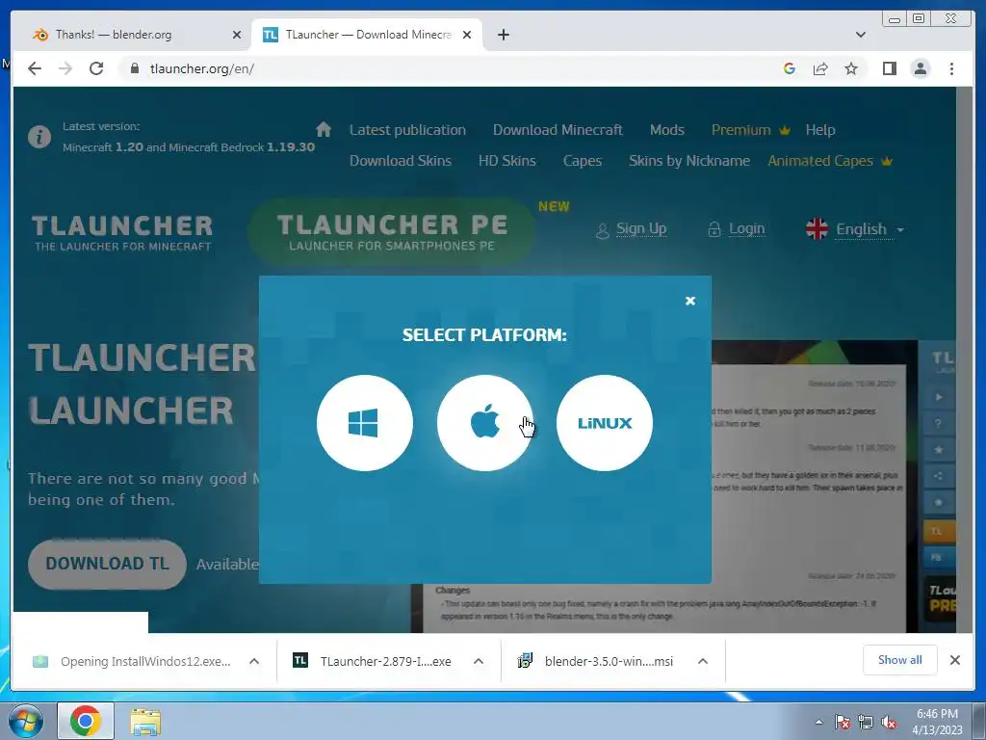
Task: Go to HD Skins page
Action: [x=506, y=161]
